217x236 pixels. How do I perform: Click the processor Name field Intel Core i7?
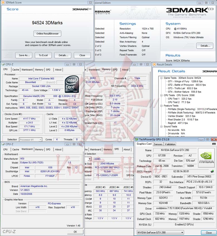pyautogui.click(x=41, y=78)
